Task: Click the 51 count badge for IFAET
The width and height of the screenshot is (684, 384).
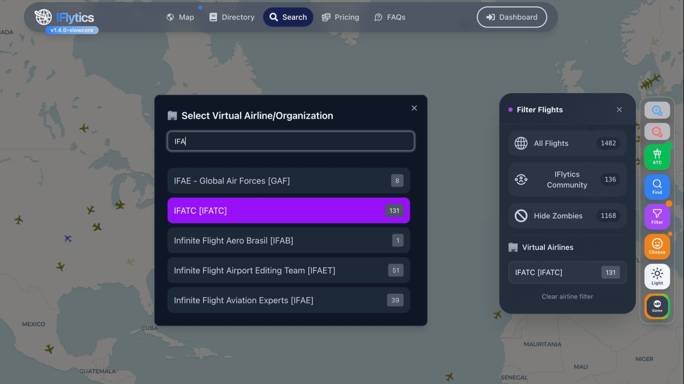Action: (396, 271)
